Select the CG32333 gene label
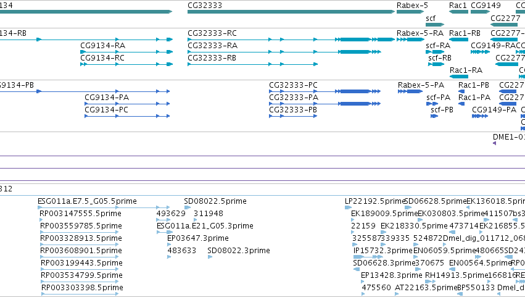Image resolution: width=525 pixels, height=297 pixels. pos(205,6)
